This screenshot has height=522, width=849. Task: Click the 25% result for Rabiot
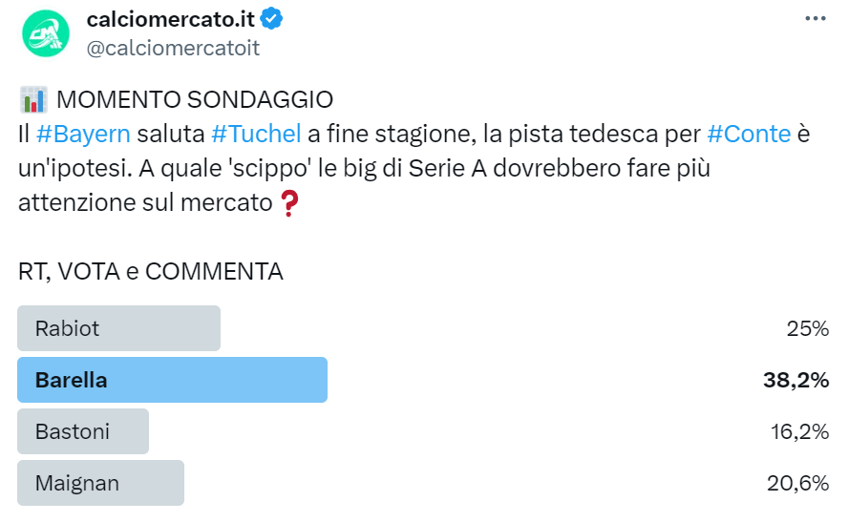807,328
